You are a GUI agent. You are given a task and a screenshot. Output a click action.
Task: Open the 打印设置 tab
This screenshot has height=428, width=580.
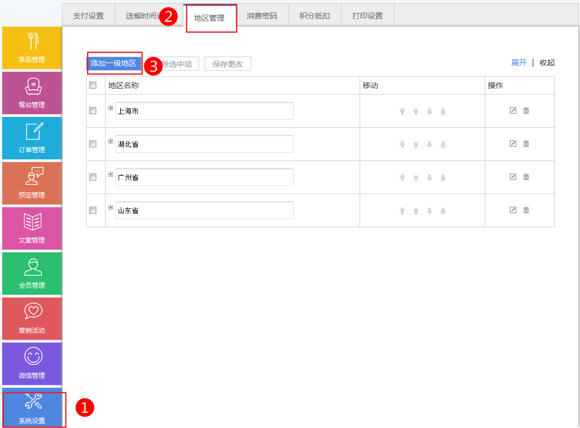(367, 16)
